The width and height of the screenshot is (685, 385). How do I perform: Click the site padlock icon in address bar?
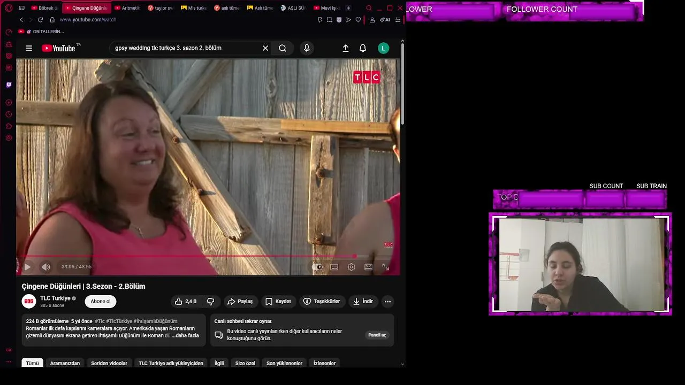[52, 20]
